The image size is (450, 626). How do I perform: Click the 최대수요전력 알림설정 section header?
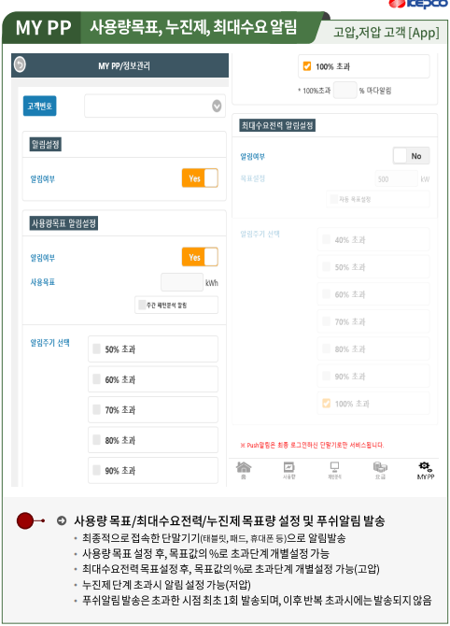(277, 126)
